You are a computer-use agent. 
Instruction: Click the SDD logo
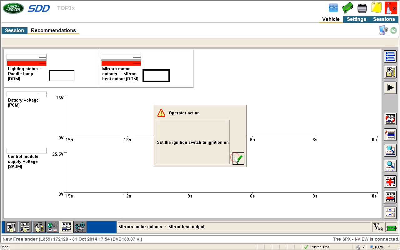point(39,8)
